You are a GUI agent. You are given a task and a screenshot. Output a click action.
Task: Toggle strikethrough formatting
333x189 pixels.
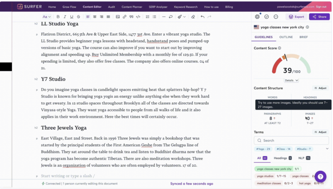click(78, 17)
